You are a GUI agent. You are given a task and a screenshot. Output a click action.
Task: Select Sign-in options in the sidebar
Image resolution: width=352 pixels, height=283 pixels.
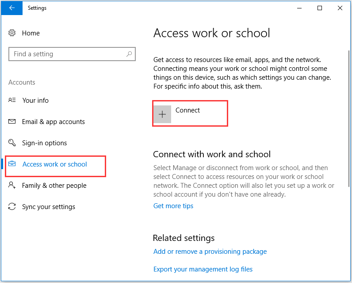tap(45, 143)
